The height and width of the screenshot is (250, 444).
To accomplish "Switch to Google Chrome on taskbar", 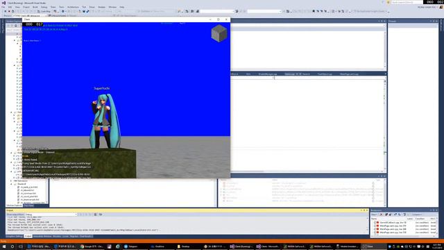I will point(92,247).
